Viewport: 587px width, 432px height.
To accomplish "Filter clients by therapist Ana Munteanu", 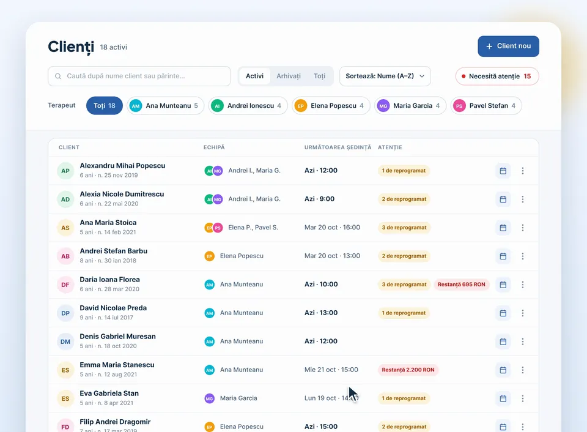I will [166, 106].
